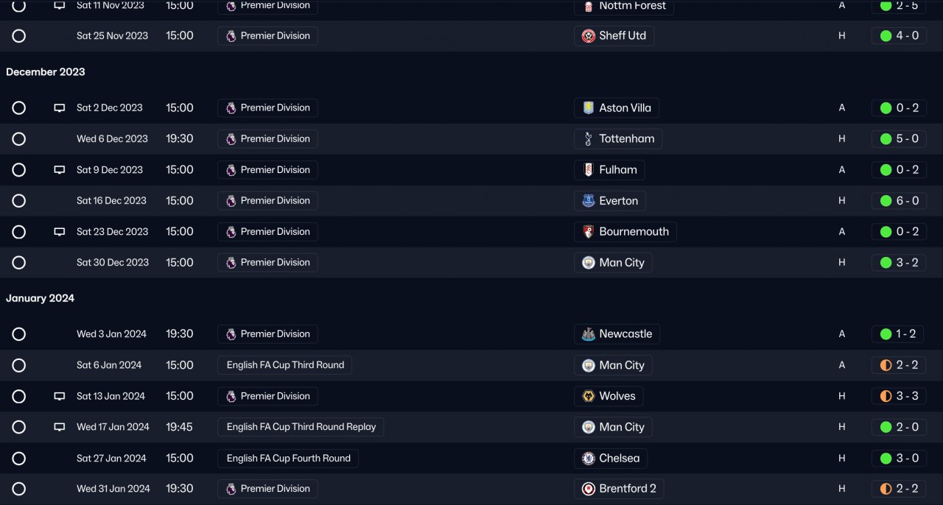Viewport: 943px width, 505px height.
Task: Click the Wolves club badge icon
Action: point(588,396)
